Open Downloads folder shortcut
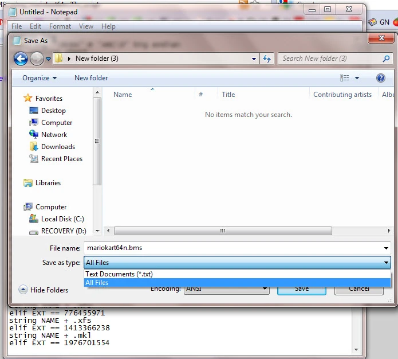Image resolution: width=398 pixels, height=359 pixels. click(58, 147)
